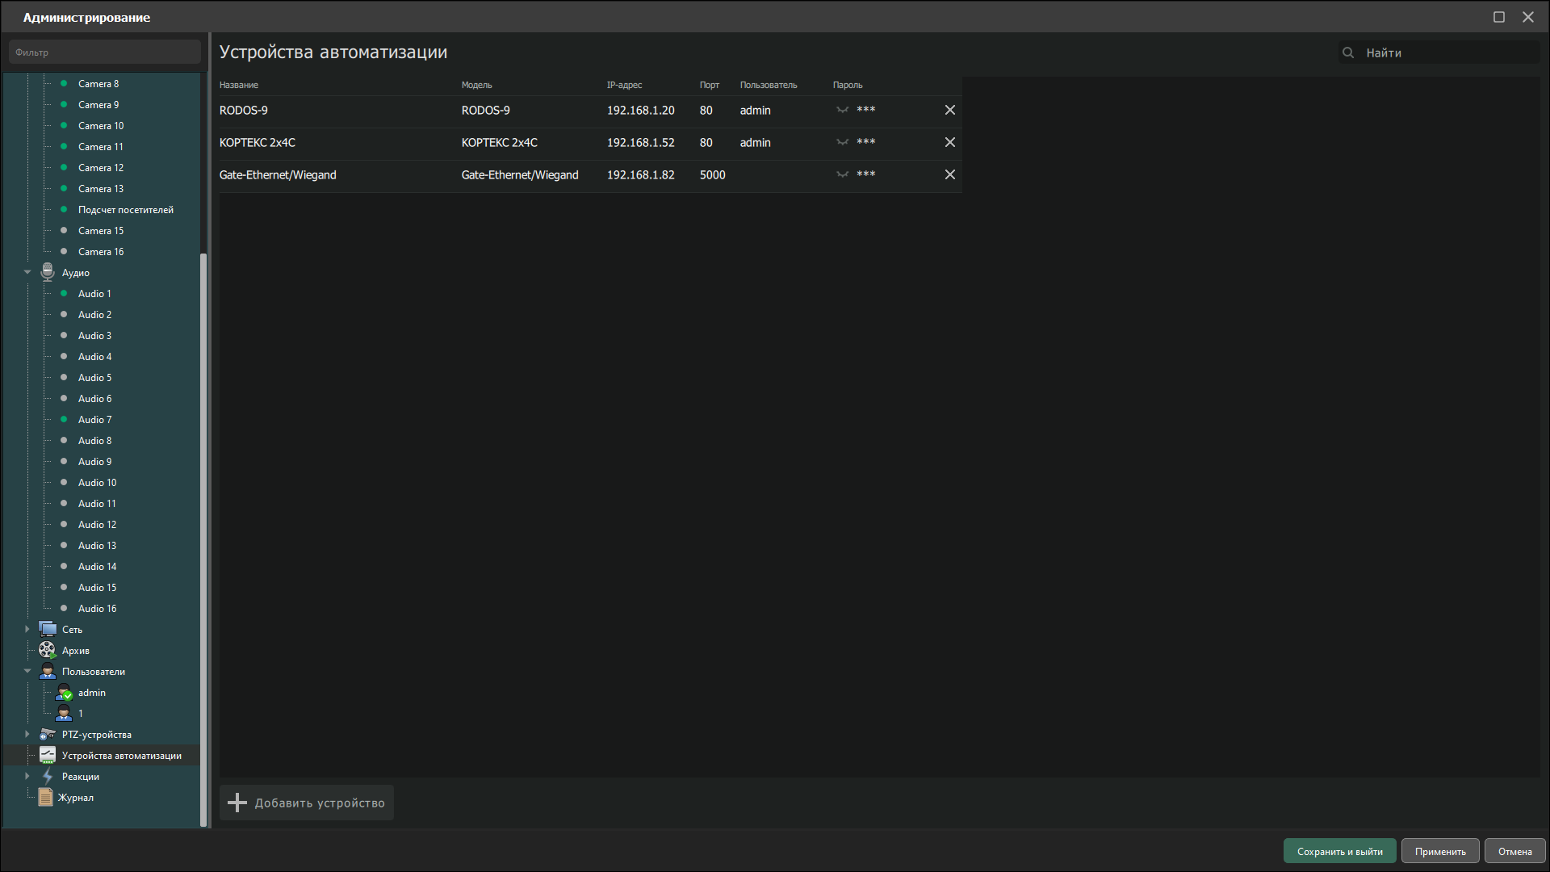The width and height of the screenshot is (1550, 872).
Task: Reveal the password for RODOS-9
Action: pos(842,110)
